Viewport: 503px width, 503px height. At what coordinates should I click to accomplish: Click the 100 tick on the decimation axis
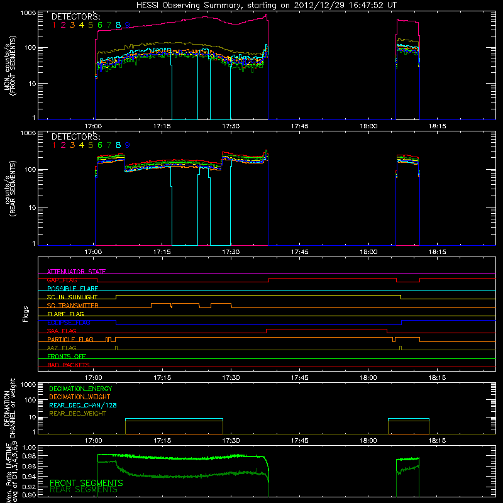30,400
